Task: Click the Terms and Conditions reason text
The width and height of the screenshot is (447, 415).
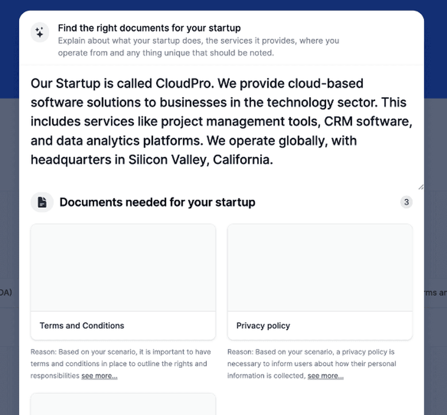Action: click(x=121, y=364)
